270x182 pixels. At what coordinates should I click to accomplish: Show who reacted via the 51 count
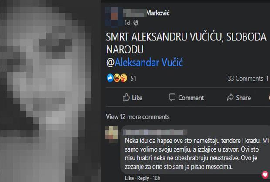click(x=133, y=79)
